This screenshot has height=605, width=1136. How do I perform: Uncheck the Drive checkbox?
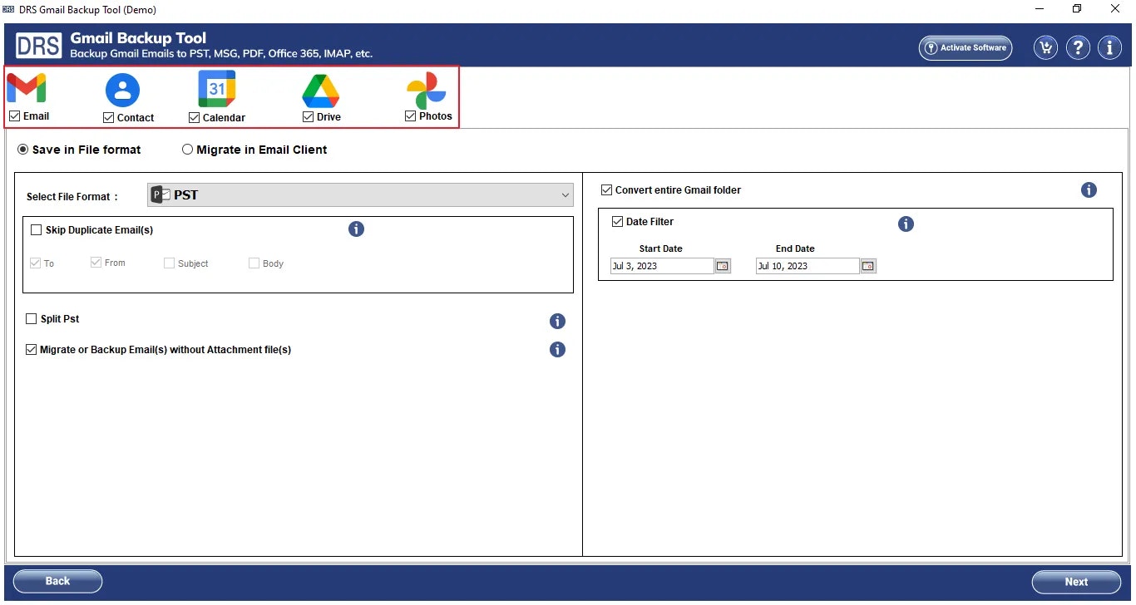coord(308,117)
